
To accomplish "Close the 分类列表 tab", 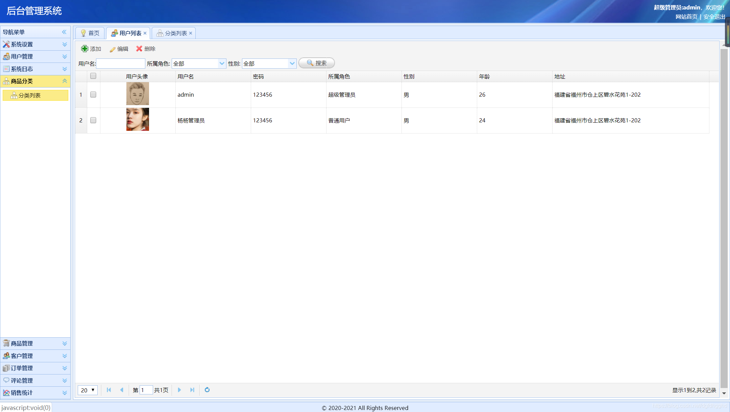I will (191, 33).
